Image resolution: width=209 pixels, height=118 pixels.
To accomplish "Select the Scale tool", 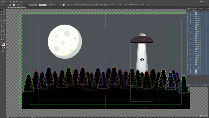I will 4,23.
